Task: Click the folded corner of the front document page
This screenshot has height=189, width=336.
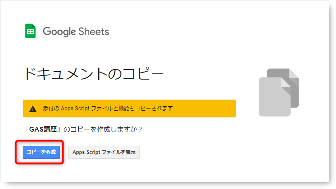Action: [286, 82]
